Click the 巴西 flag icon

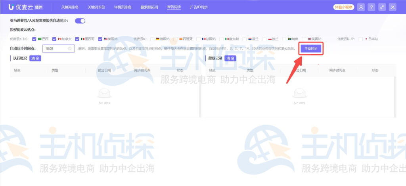click(40, 39)
